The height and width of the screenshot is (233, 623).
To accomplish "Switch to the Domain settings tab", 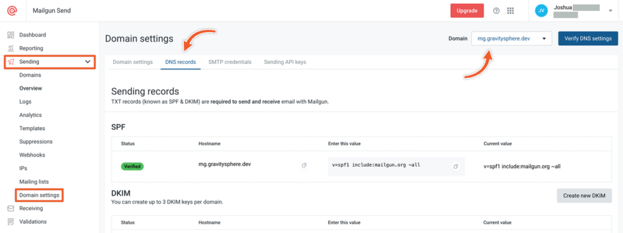I will coord(133,62).
